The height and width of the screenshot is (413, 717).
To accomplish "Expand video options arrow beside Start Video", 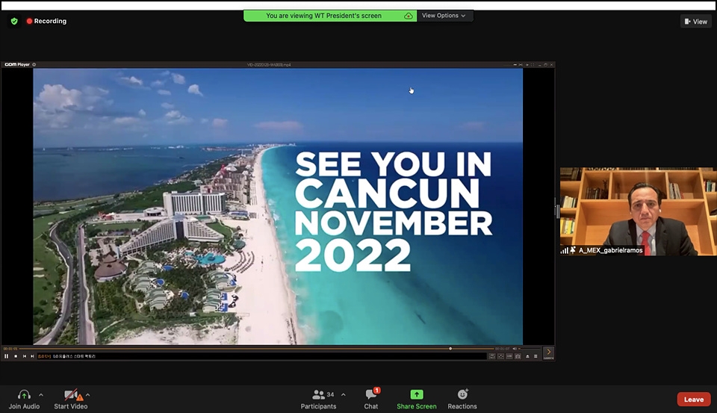I will (x=87, y=394).
